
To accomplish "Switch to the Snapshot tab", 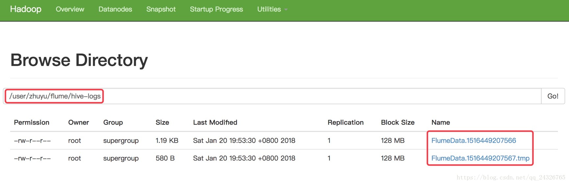I will pyautogui.click(x=161, y=9).
